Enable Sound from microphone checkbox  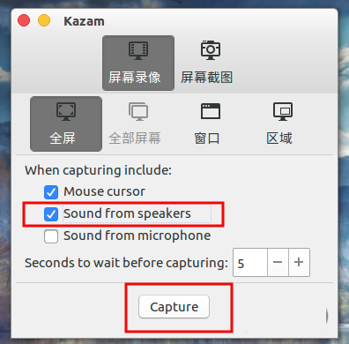[x=51, y=236]
